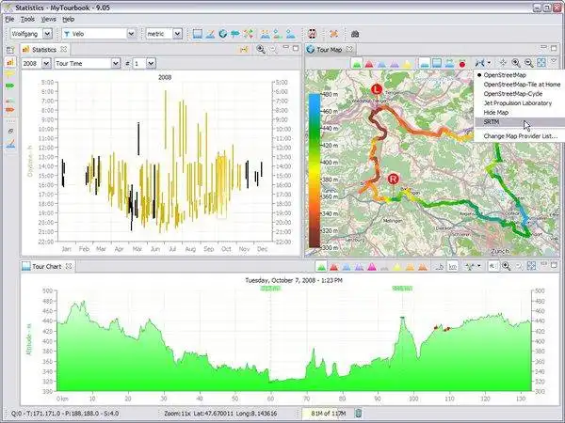565x423 pixels.
Task: Open the File menu
Action: coord(9,19)
